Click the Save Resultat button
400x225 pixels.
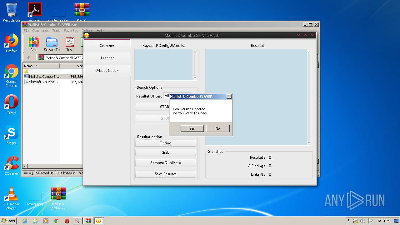tap(165, 174)
